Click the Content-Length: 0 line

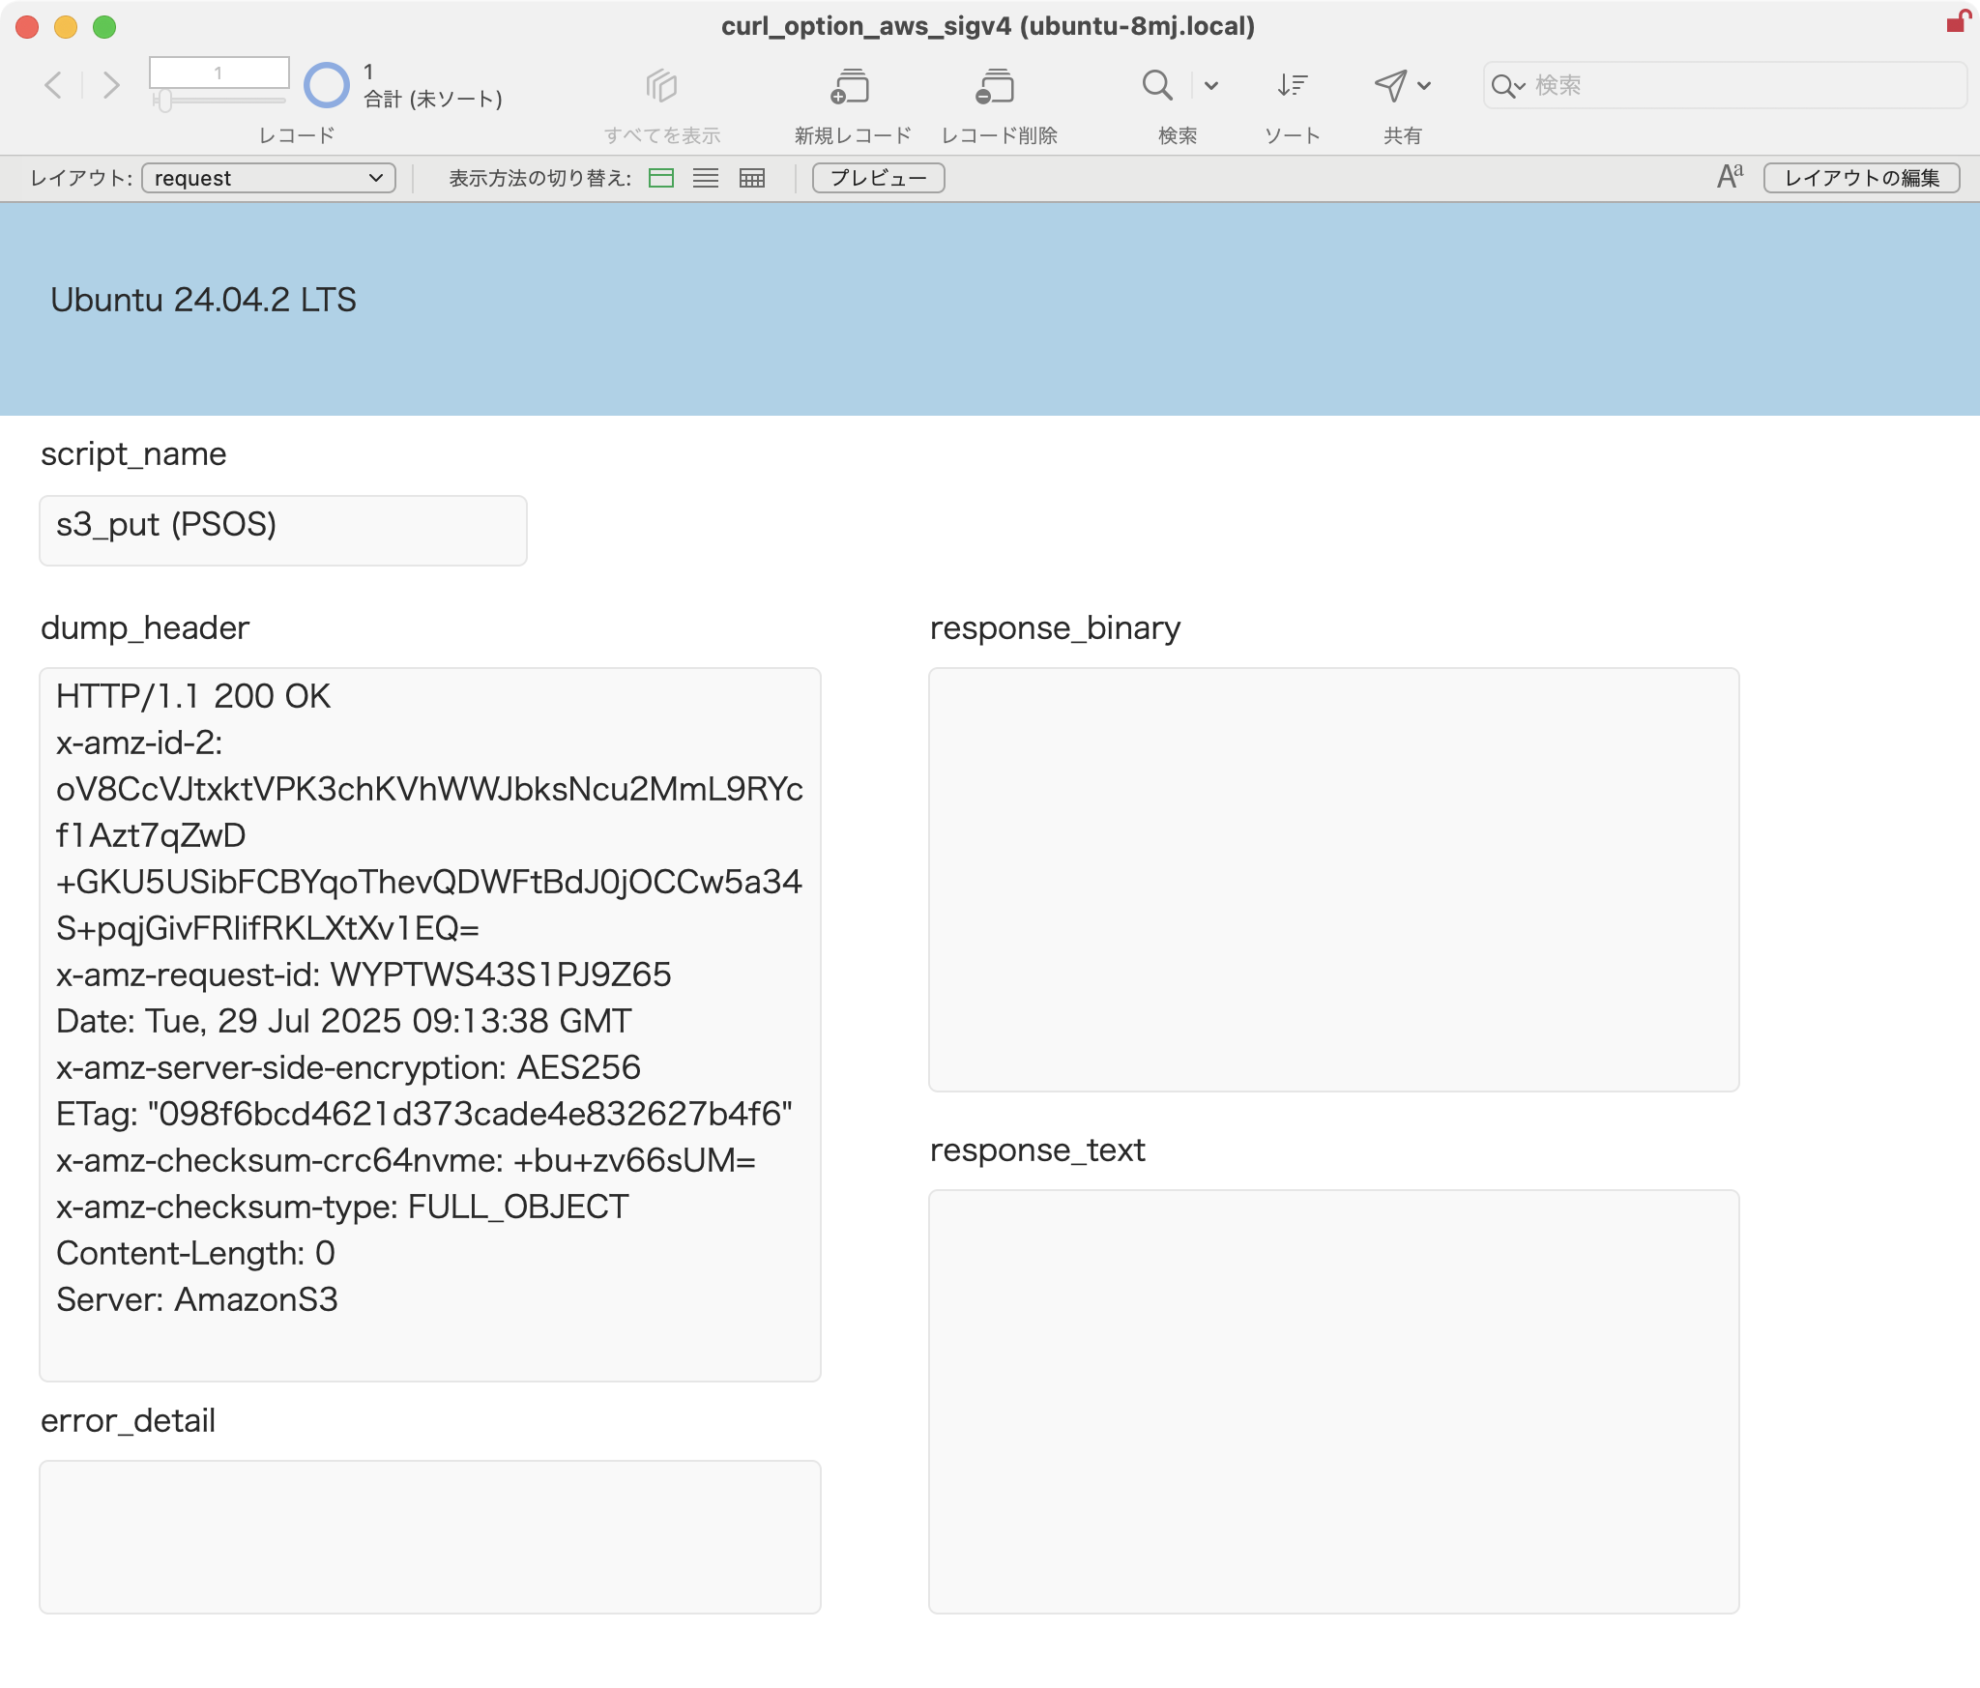click(x=195, y=1253)
